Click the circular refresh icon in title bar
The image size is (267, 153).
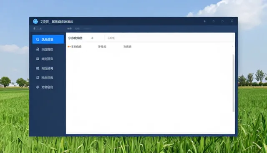pos(214,21)
